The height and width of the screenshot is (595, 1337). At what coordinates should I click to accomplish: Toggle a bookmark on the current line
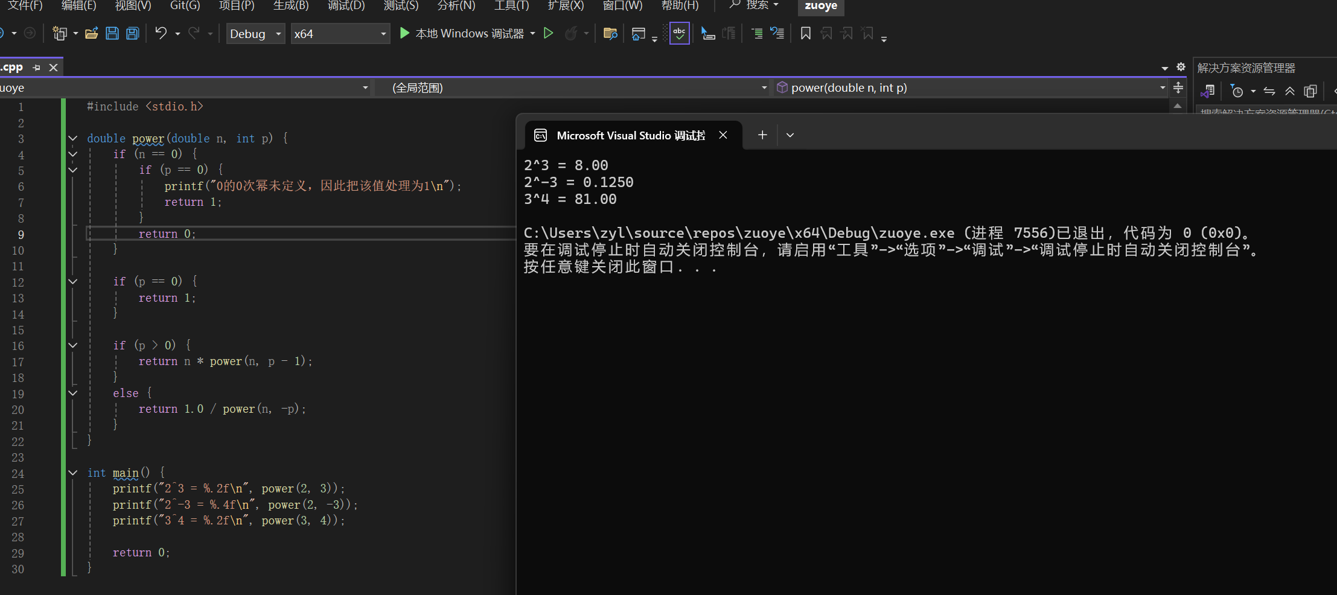(806, 33)
